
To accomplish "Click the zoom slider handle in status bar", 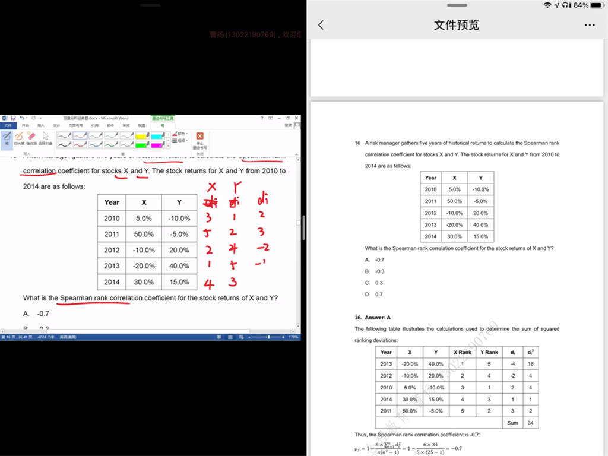I will [268, 337].
